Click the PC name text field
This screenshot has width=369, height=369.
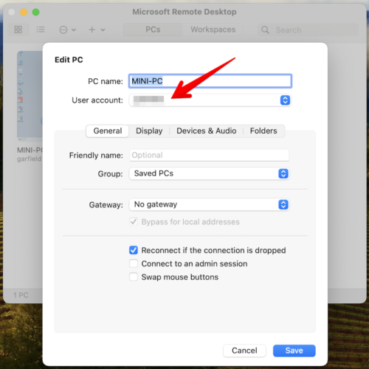click(210, 81)
